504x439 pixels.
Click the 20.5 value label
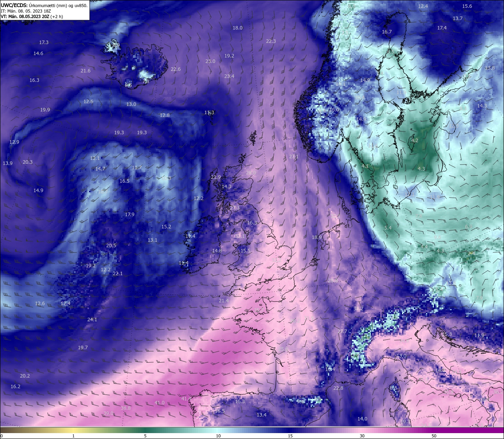[111, 246]
